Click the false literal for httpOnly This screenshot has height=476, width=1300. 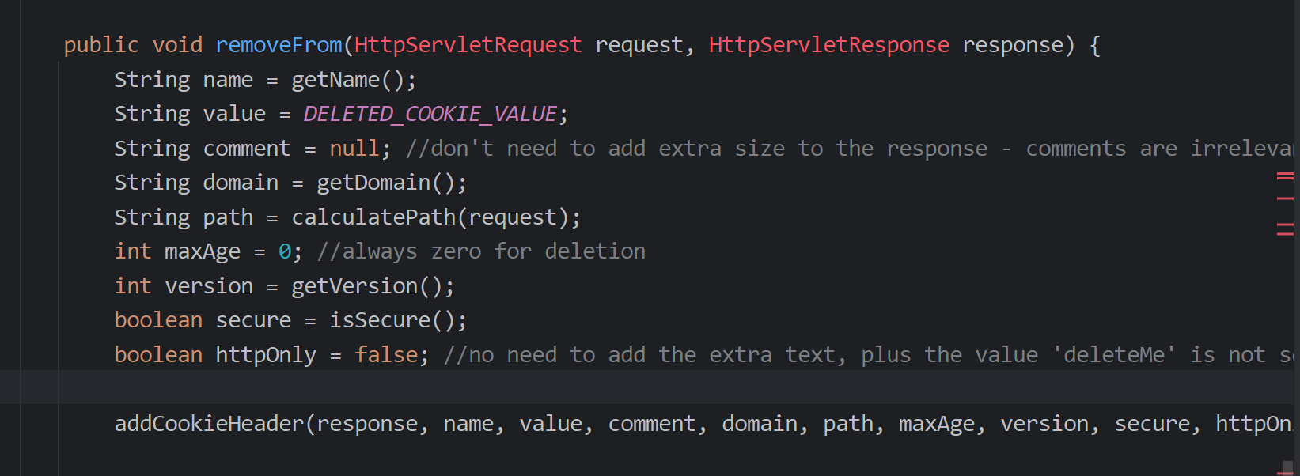click(386, 355)
